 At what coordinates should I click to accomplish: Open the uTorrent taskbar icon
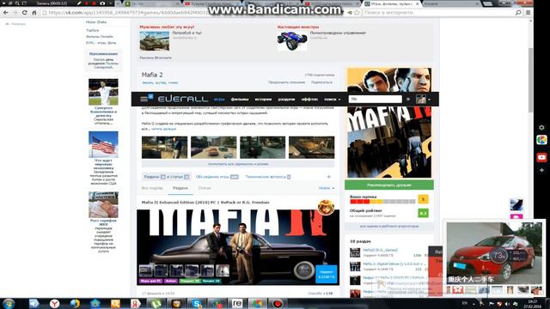[x=156, y=303]
